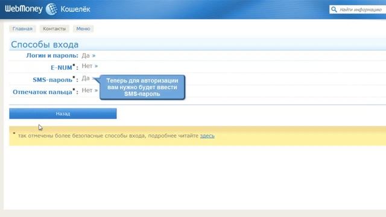Follow the 'здесь' link in the yellow note
The height and width of the screenshot is (217, 386).
pos(207,136)
